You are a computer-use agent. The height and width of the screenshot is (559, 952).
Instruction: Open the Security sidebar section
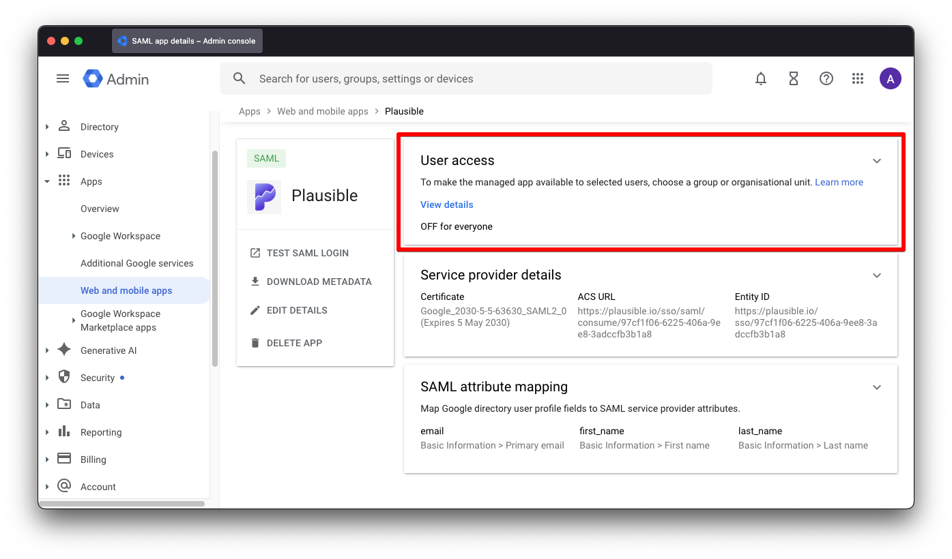tap(97, 378)
